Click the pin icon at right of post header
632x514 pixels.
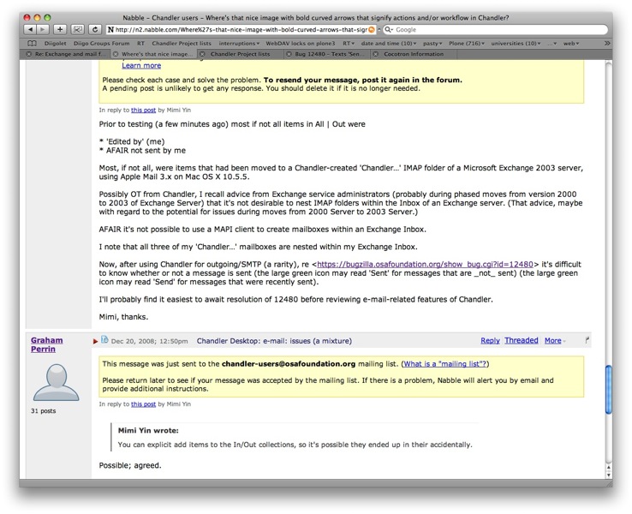click(x=587, y=341)
